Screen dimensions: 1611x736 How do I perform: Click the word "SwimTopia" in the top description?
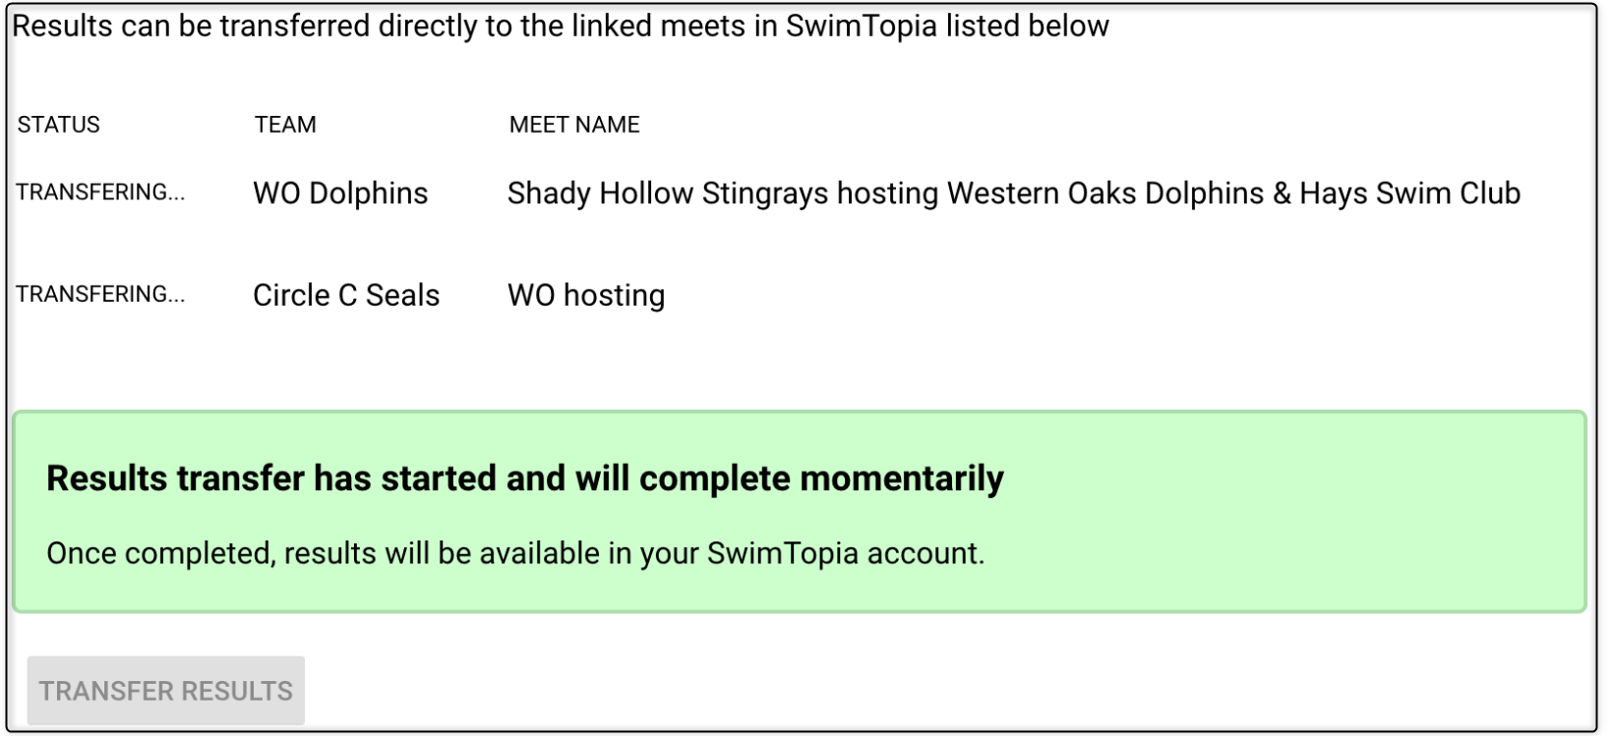[861, 27]
